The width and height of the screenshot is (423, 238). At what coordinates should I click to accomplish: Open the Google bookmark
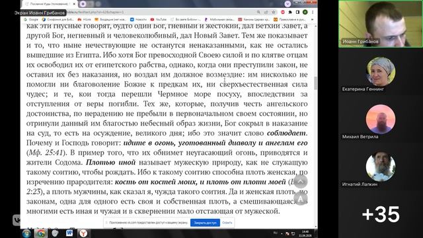coord(31,19)
